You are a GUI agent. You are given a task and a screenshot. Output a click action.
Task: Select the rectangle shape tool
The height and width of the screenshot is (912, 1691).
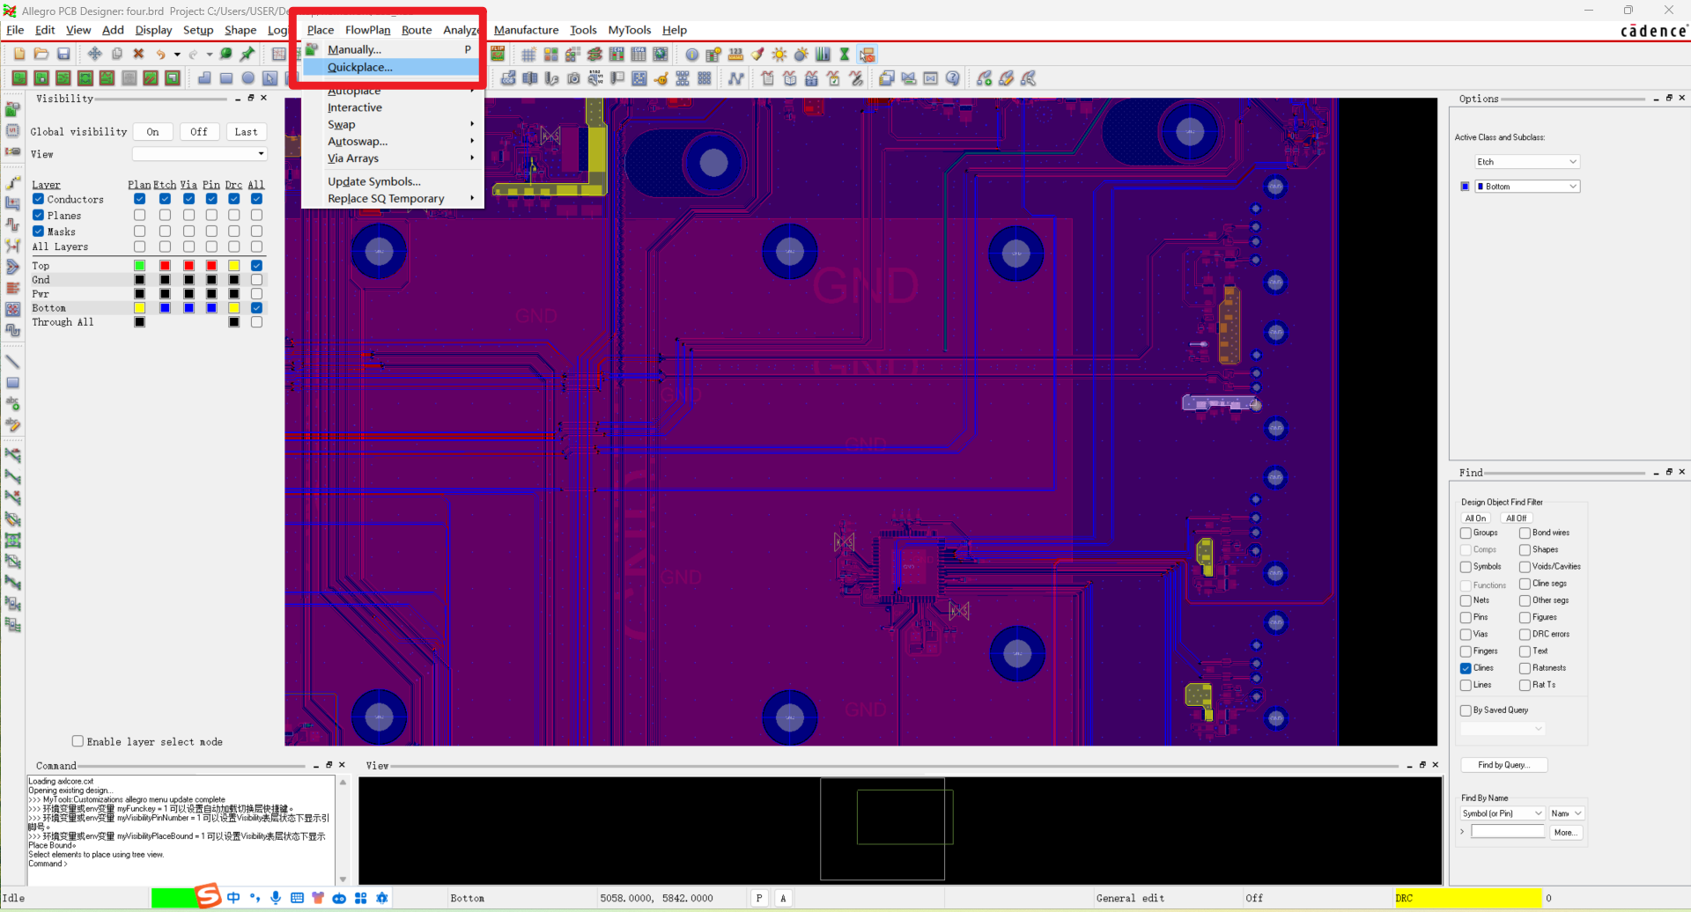tap(226, 78)
